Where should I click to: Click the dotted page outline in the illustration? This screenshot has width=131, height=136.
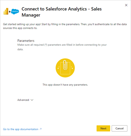(65, 68)
